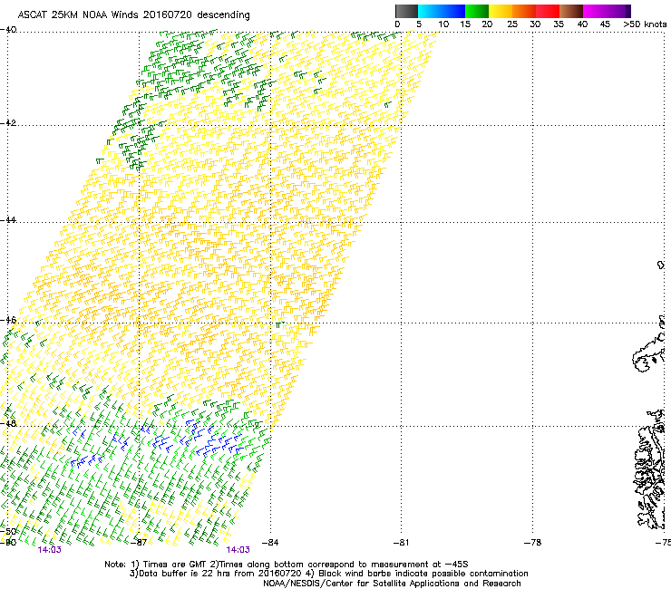Screen dimensions: 671x589
Task: Click the dark purple 45-50 knots legend segment
Action: [618, 11]
